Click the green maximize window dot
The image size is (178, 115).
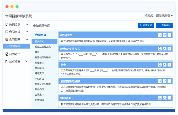[x=17, y=7]
